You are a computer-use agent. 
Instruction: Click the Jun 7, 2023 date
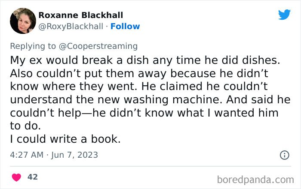tap(74, 155)
